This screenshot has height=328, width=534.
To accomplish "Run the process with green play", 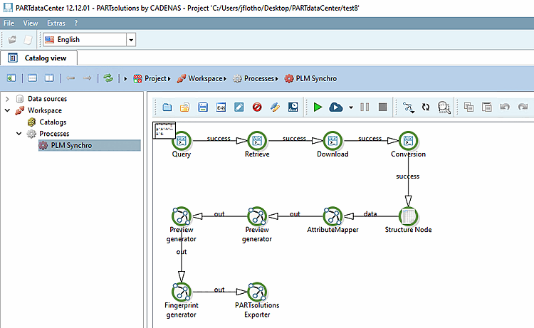I will tap(318, 107).
